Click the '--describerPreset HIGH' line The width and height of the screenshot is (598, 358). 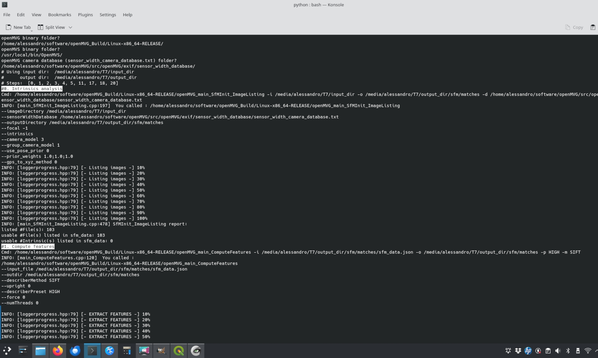click(30, 291)
